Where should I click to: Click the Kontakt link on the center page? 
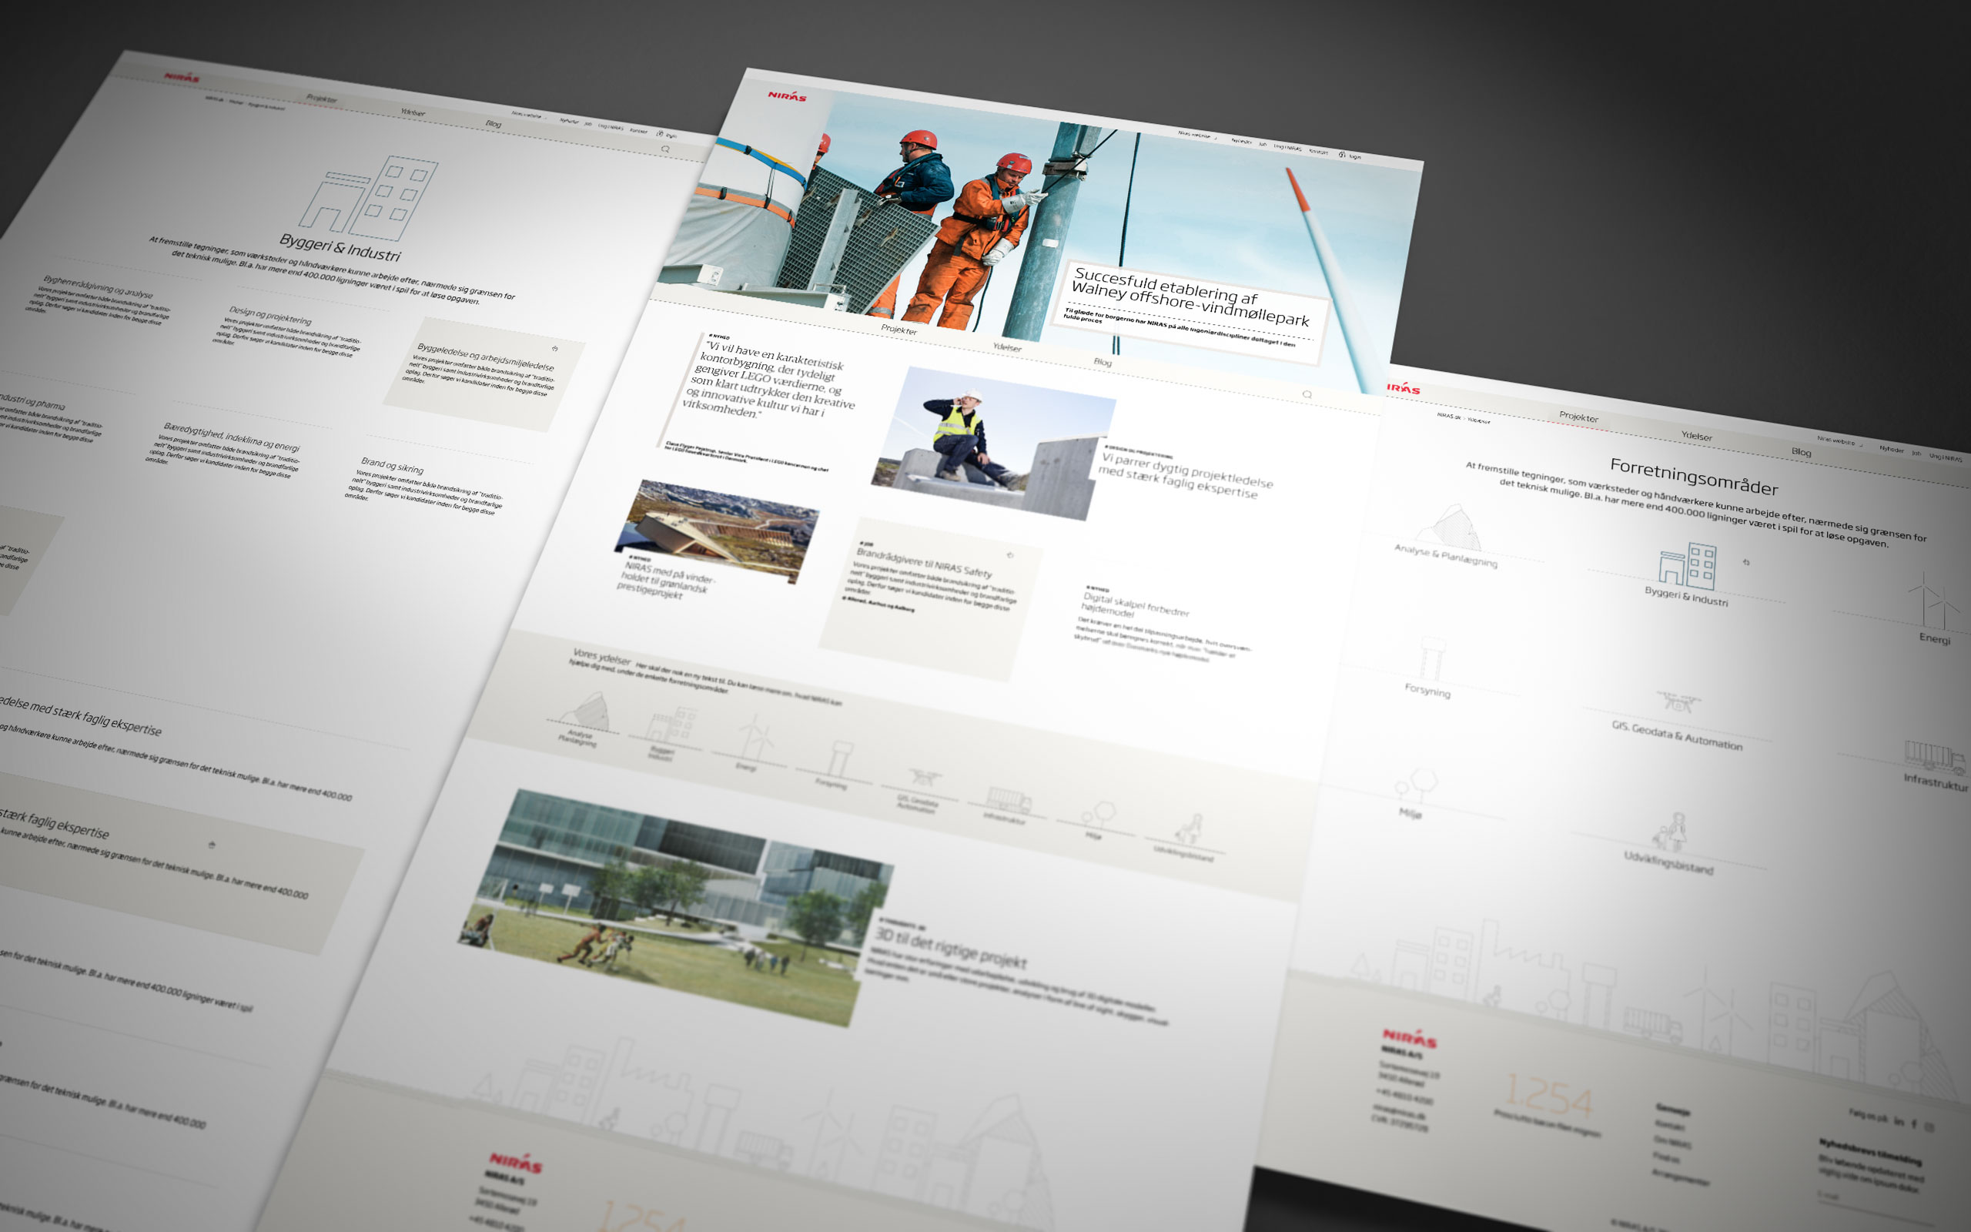click(1318, 152)
